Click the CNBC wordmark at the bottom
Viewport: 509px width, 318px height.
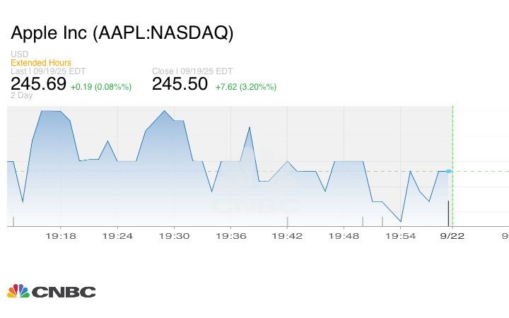64,292
